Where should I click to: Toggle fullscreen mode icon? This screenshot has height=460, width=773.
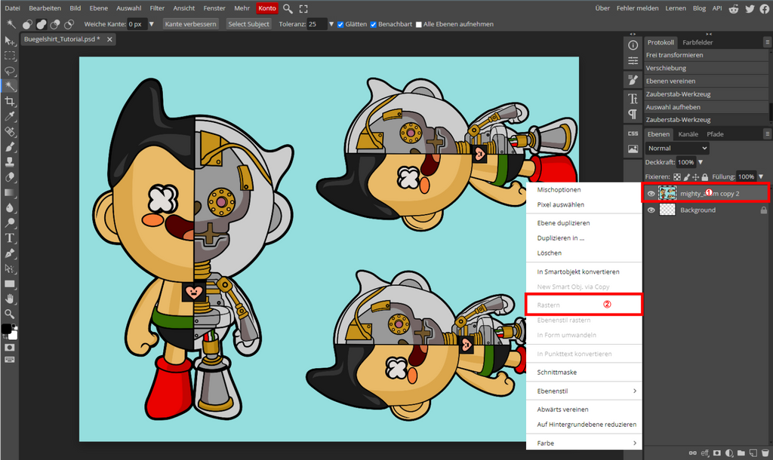coord(303,8)
